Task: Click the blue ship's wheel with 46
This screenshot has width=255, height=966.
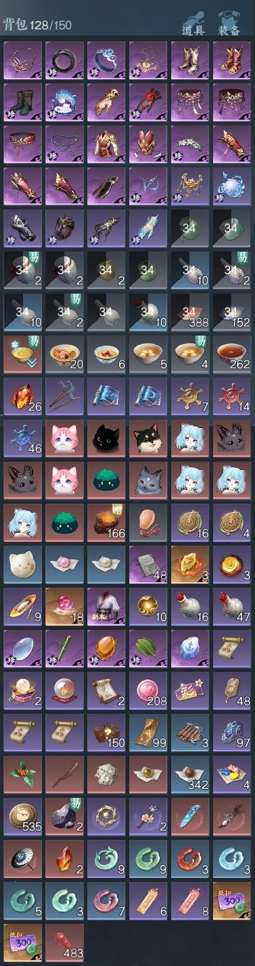Action: (x=23, y=438)
